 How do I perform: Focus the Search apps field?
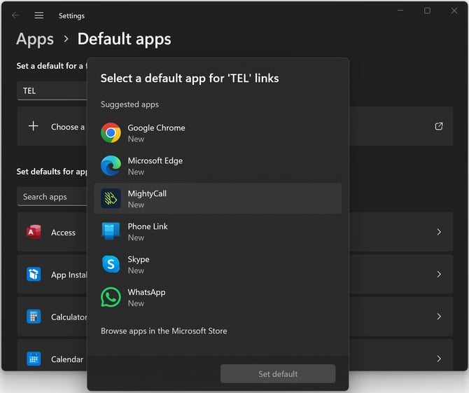[x=52, y=197]
